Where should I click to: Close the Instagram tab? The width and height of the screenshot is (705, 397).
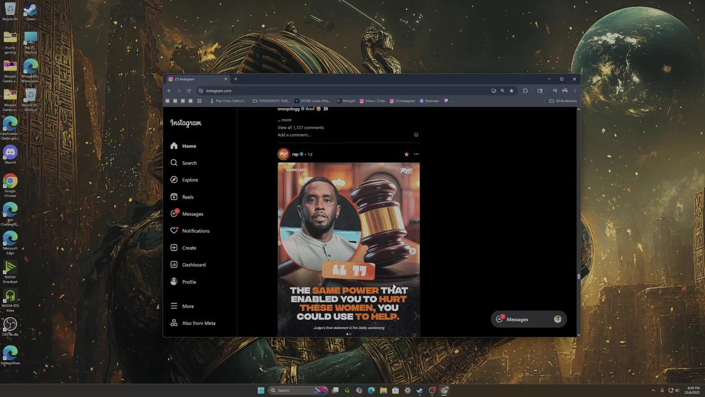[225, 79]
